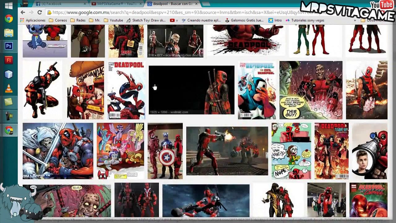Open the convention hall Deadpool cosplay photo
The height and width of the screenshot is (223, 396).
tap(327, 200)
